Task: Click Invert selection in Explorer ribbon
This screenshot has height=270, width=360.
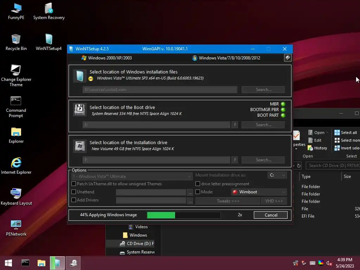Action: pos(347,148)
